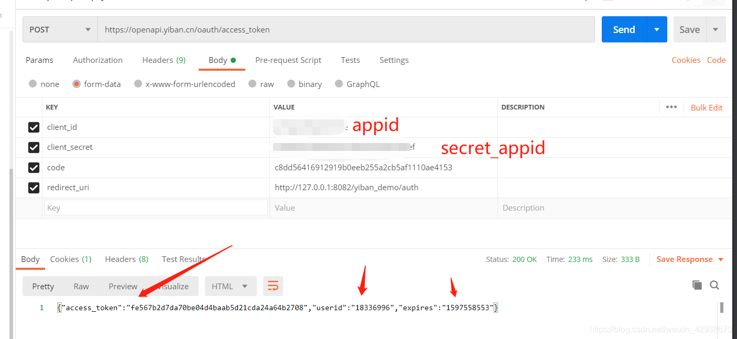Select the Pretty response view
This screenshot has height=339, width=737.
[x=43, y=286]
